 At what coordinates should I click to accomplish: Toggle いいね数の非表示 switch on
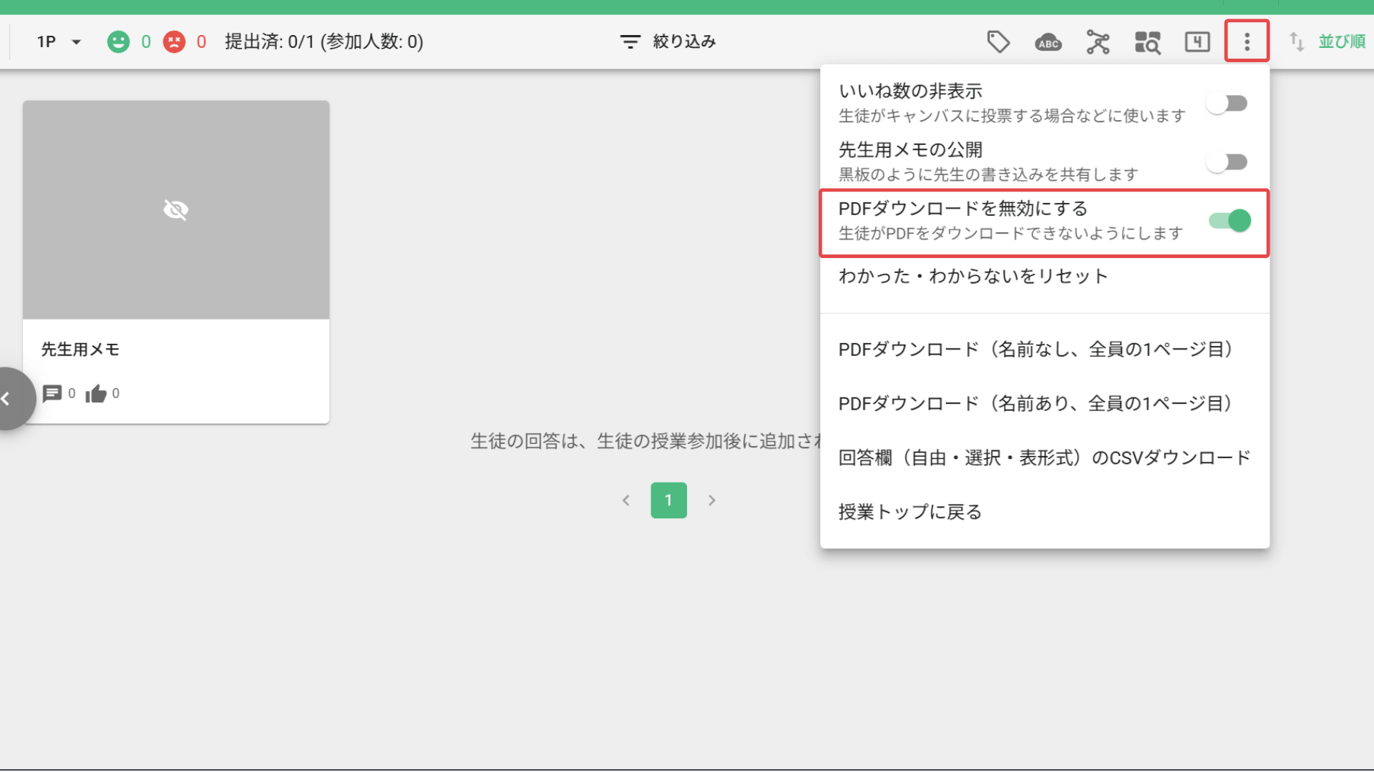(x=1227, y=104)
